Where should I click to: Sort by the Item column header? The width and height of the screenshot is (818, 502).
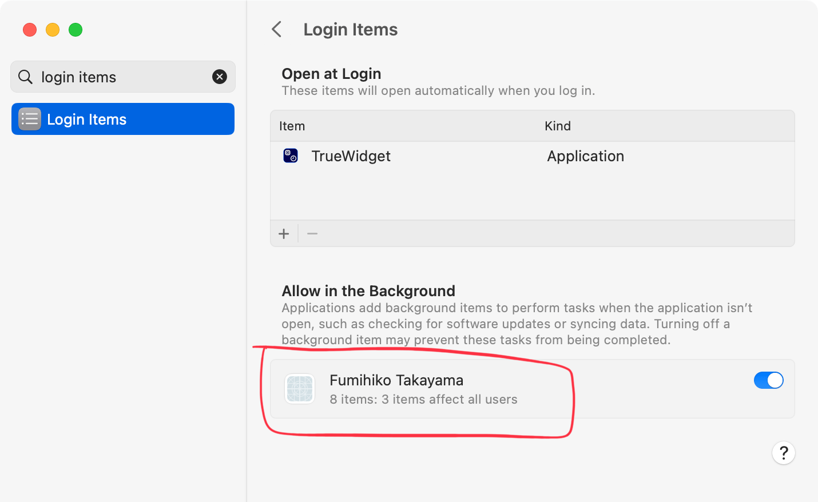point(292,126)
